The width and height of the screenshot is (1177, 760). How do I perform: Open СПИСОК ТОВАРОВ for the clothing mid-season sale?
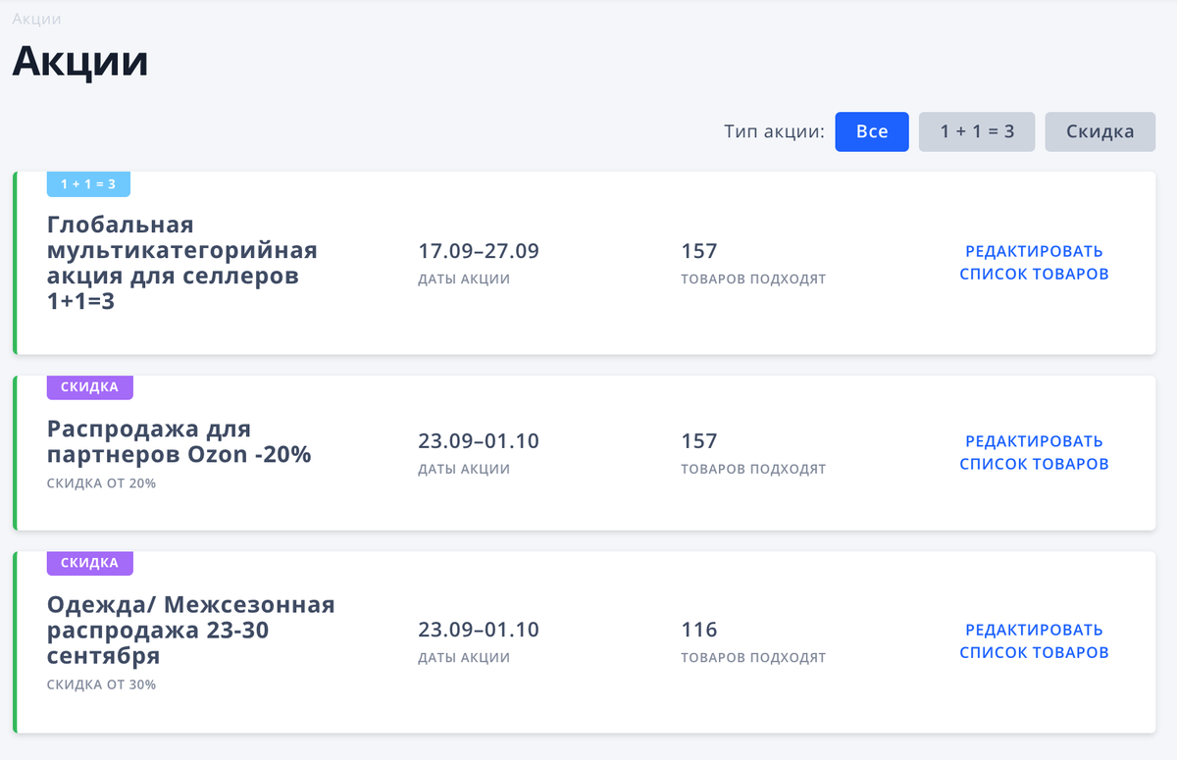pyautogui.click(x=1034, y=651)
